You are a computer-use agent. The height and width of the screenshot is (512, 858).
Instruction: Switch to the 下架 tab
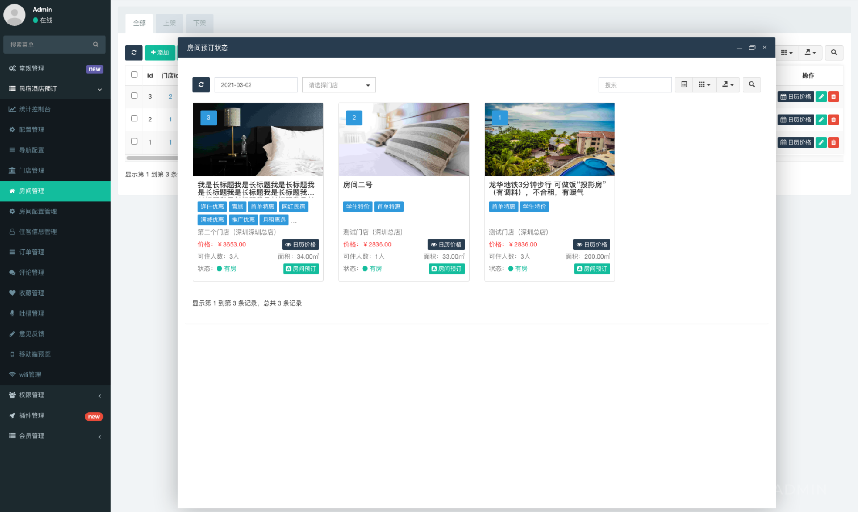click(200, 23)
